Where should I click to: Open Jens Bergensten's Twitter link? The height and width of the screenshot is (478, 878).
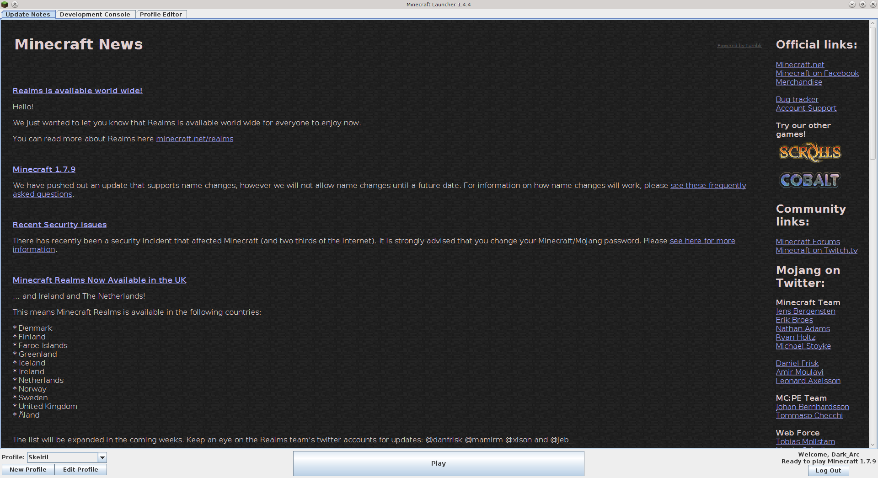tap(805, 311)
